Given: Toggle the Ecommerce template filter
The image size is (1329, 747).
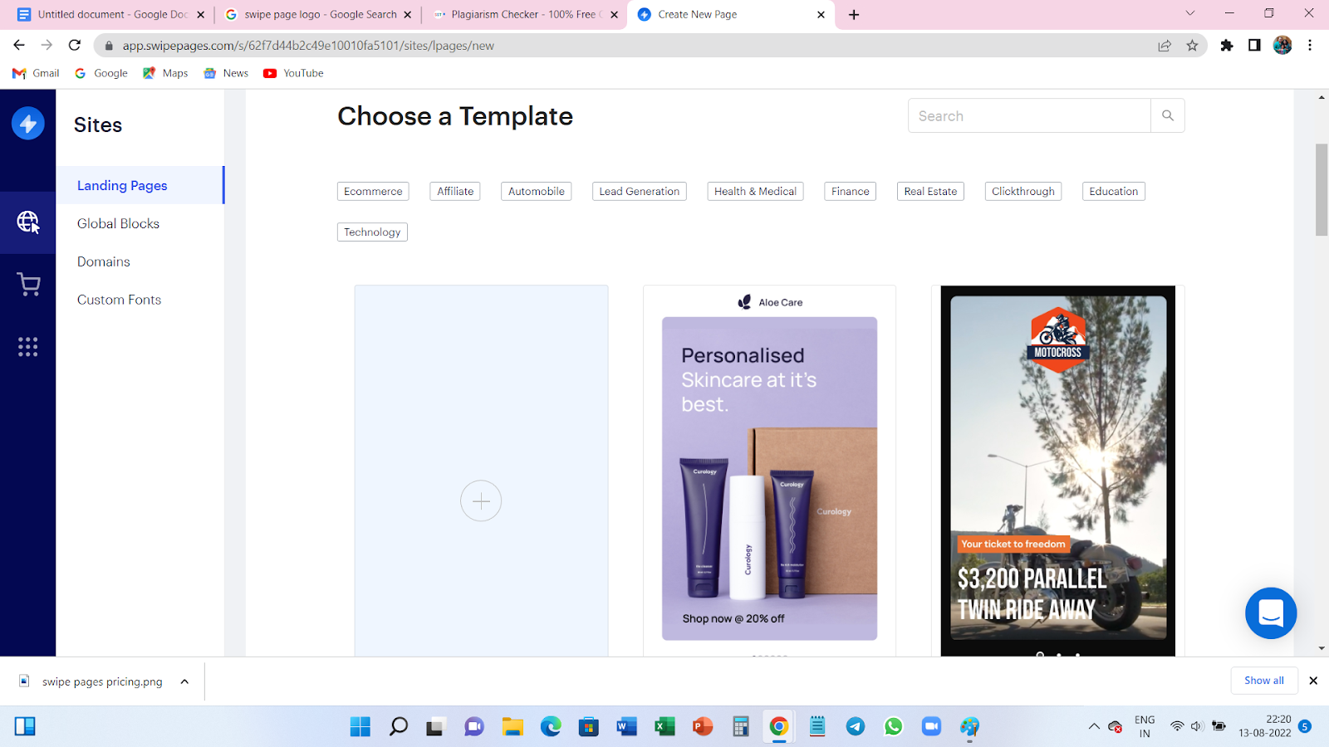Looking at the screenshot, I should (372, 191).
